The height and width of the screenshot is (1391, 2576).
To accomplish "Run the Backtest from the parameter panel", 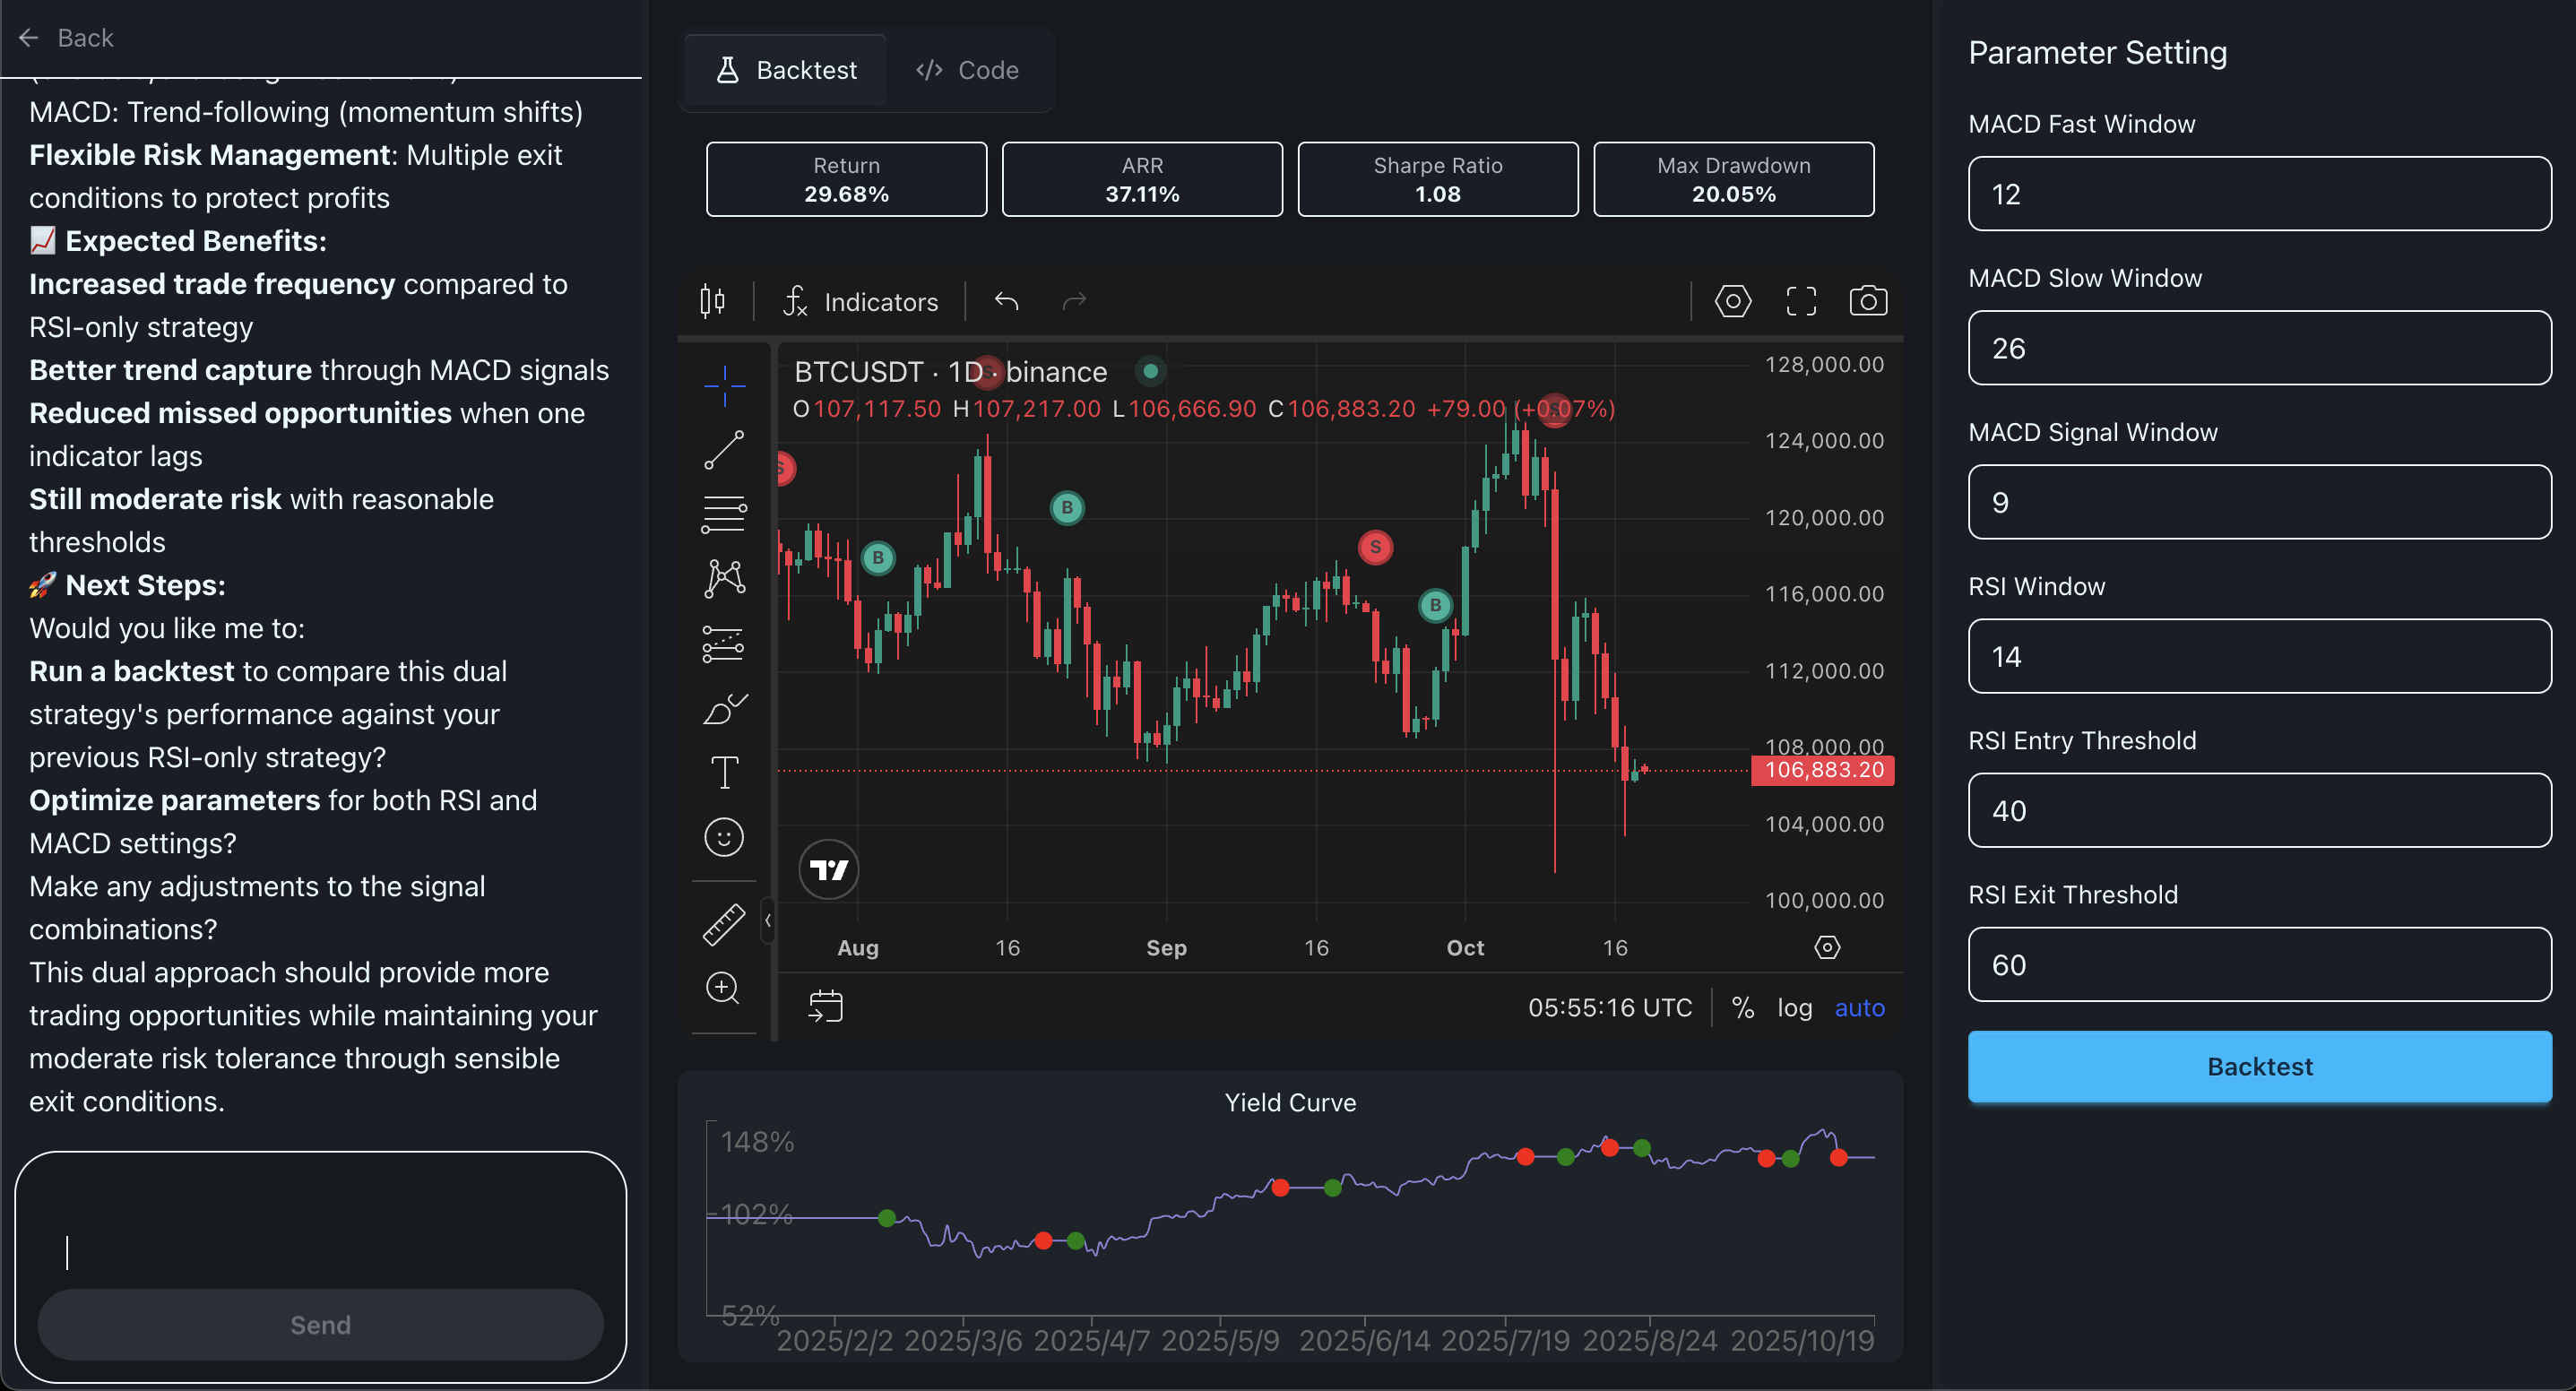I will click(2259, 1066).
